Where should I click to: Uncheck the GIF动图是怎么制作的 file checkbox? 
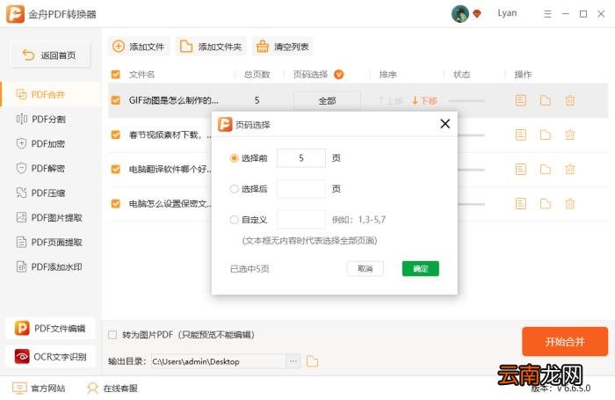click(x=116, y=100)
